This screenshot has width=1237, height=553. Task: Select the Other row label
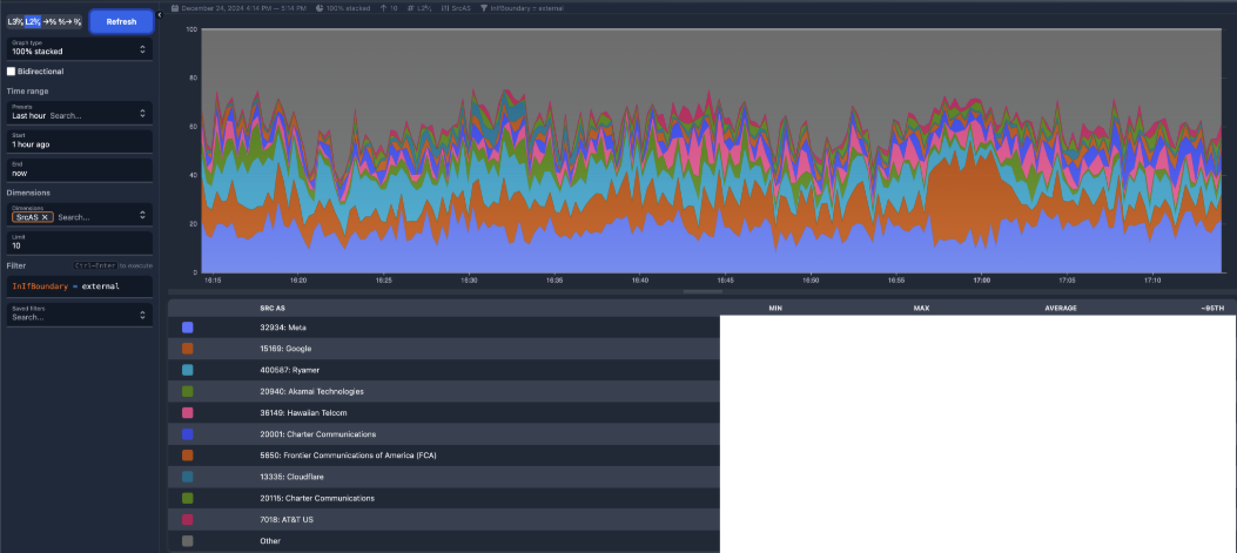(x=270, y=541)
